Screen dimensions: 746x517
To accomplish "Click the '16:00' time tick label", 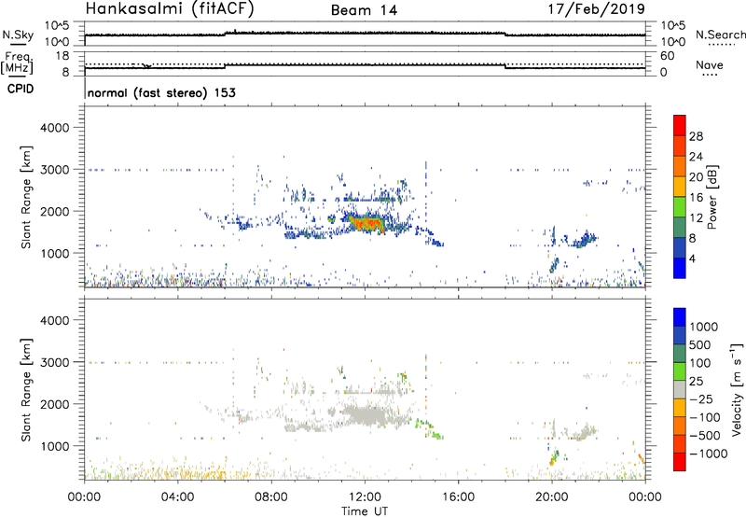I will point(458,497).
